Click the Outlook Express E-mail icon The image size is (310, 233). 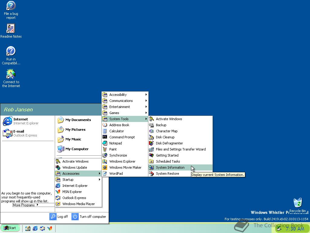pyautogui.click(x=8, y=133)
